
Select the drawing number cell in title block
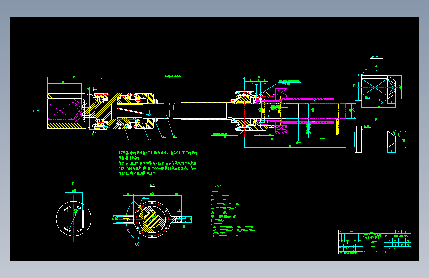400,236
